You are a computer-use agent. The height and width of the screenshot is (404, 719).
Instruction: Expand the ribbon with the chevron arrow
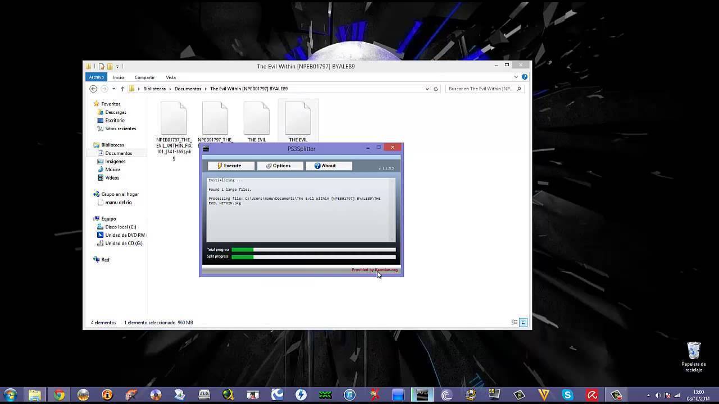[x=516, y=77]
